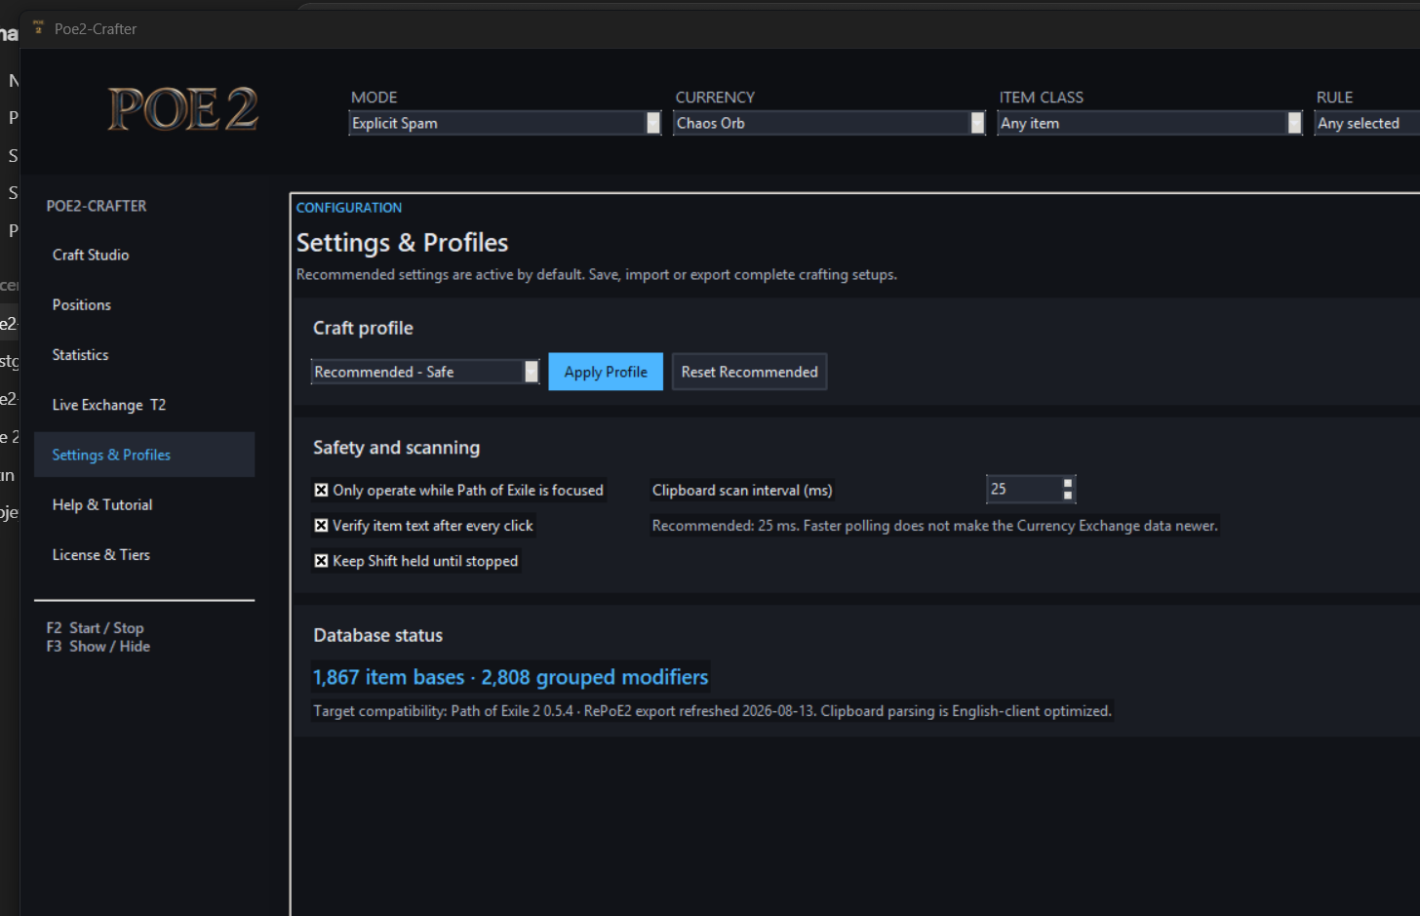This screenshot has height=916, width=1420.
Task: Click the F2 Start / Stop hotkey hint
Action: point(95,628)
